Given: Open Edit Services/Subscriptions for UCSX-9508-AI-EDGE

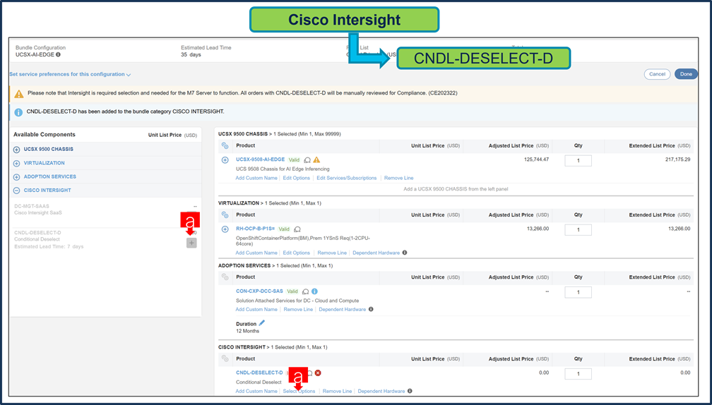Looking at the screenshot, I should pyautogui.click(x=346, y=179).
